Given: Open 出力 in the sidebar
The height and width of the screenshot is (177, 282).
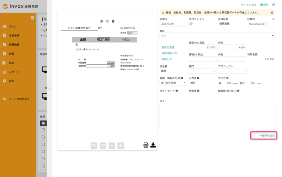Looking at the screenshot, I should (12, 63).
